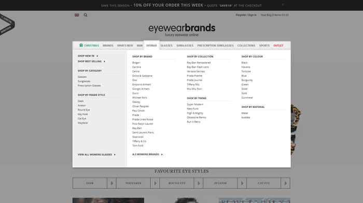This screenshot has height=203, width=363.
Task: Select Emporio Armani brand
Action: (x=142, y=85)
